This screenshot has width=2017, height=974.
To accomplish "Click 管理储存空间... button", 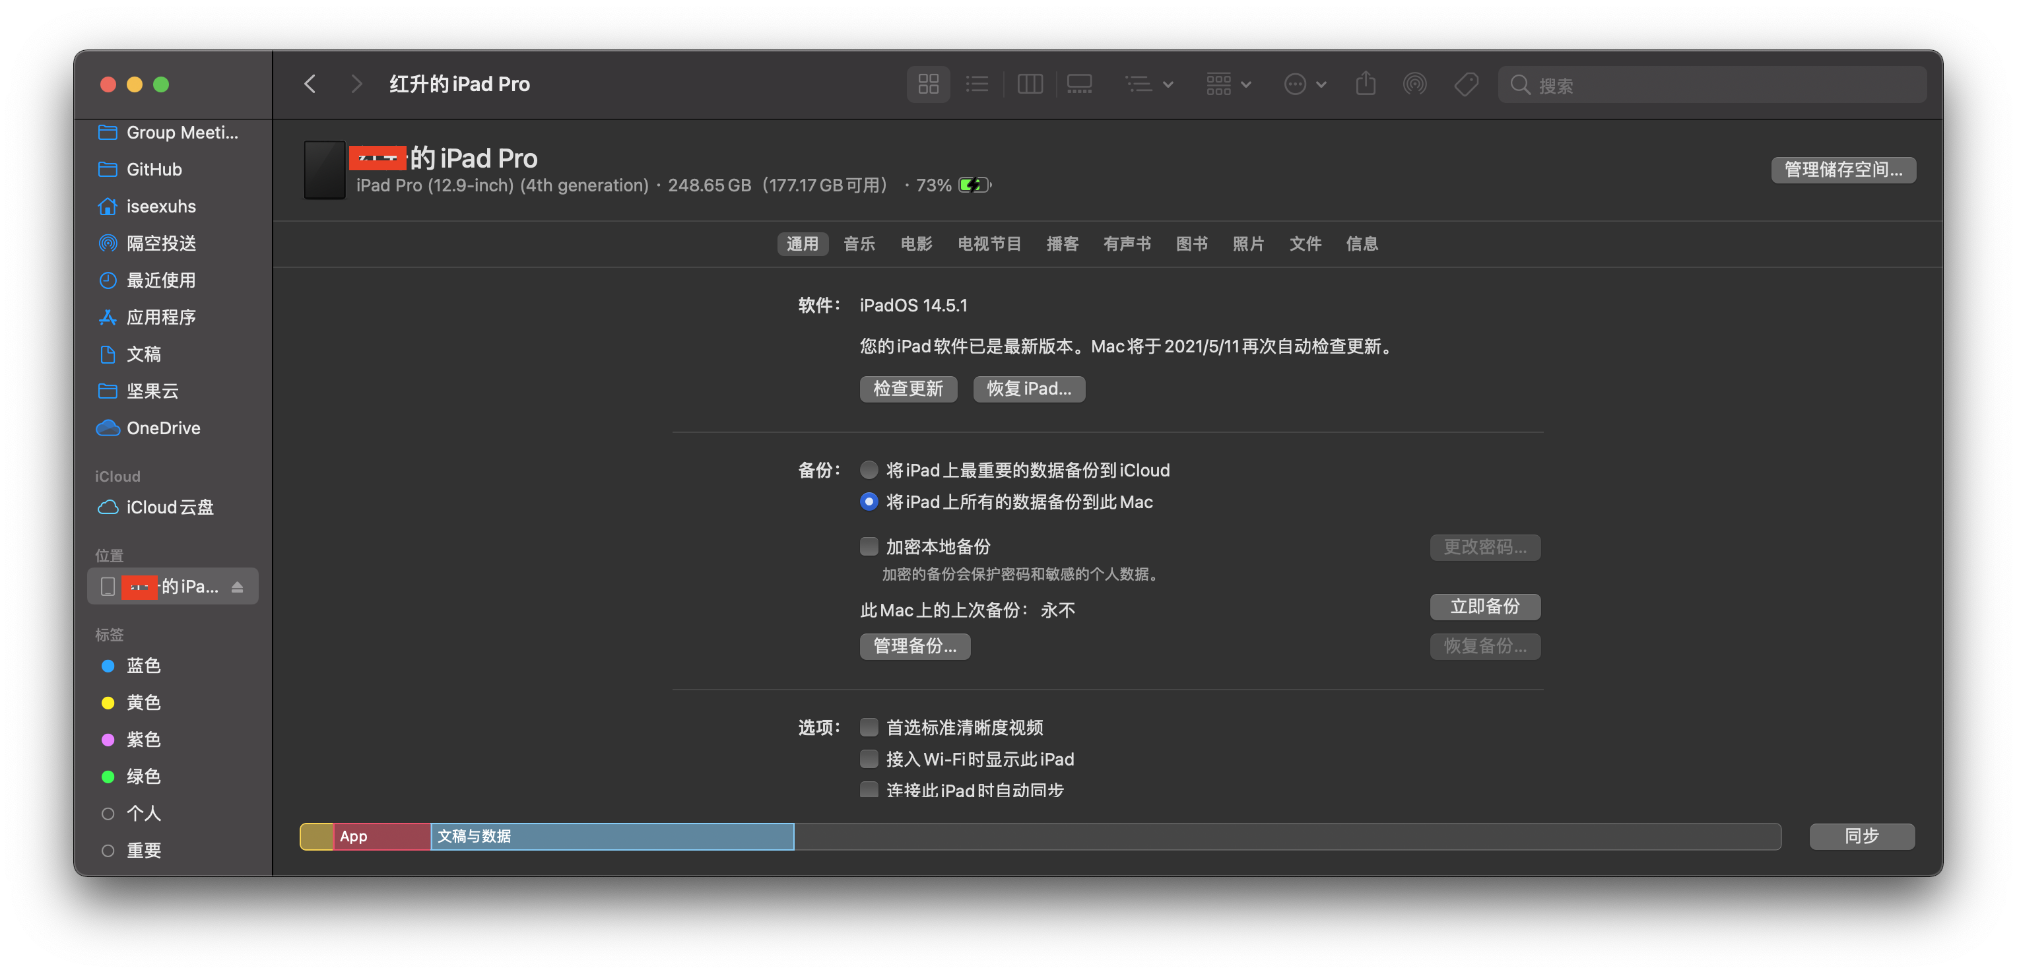I will click(1843, 169).
